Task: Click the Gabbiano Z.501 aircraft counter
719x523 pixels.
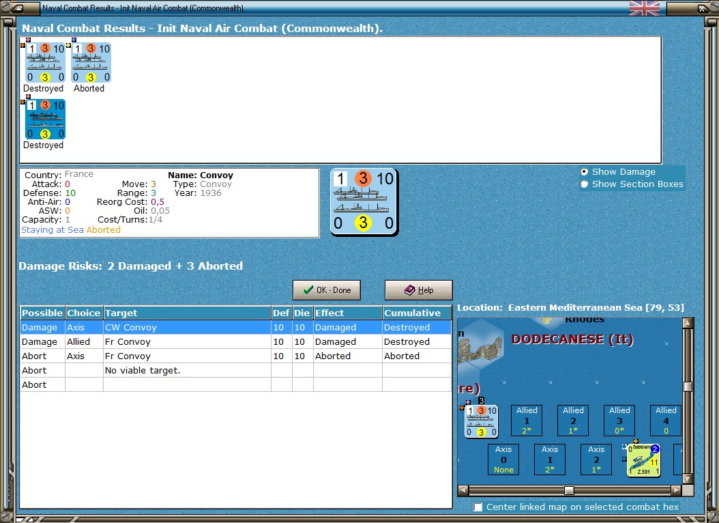Action: 644,460
